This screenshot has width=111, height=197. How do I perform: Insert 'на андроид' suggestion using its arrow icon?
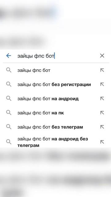(x=102, y=98)
